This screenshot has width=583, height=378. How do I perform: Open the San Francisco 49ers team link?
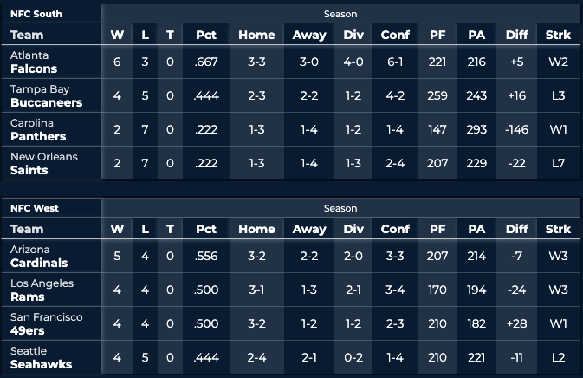point(45,324)
